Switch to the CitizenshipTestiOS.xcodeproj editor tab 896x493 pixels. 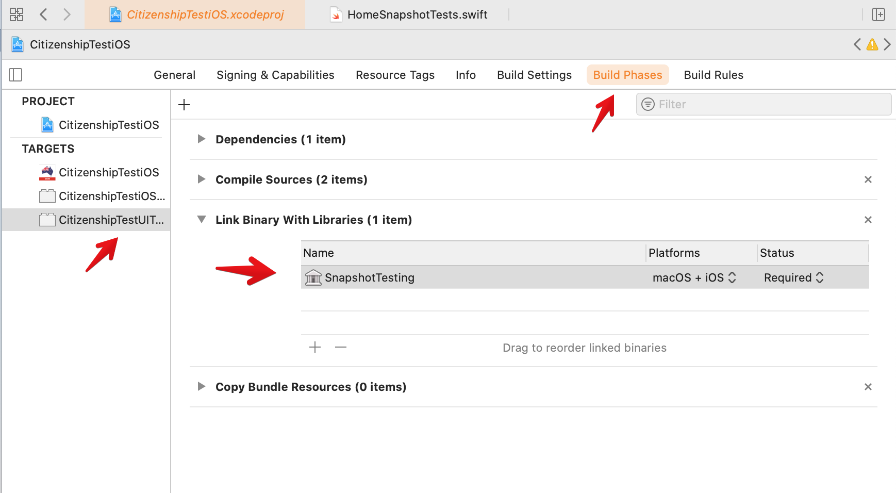195,14
